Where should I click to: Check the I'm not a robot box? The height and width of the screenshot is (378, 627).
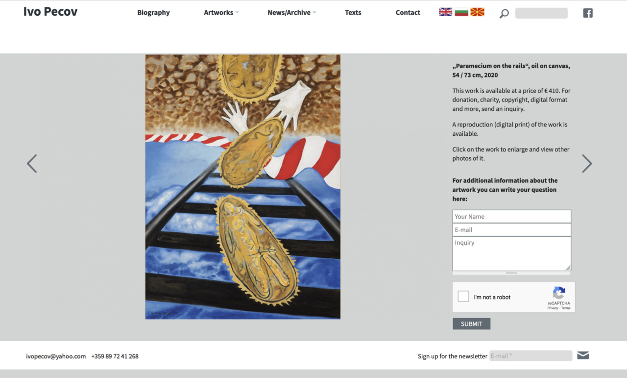pyautogui.click(x=463, y=297)
